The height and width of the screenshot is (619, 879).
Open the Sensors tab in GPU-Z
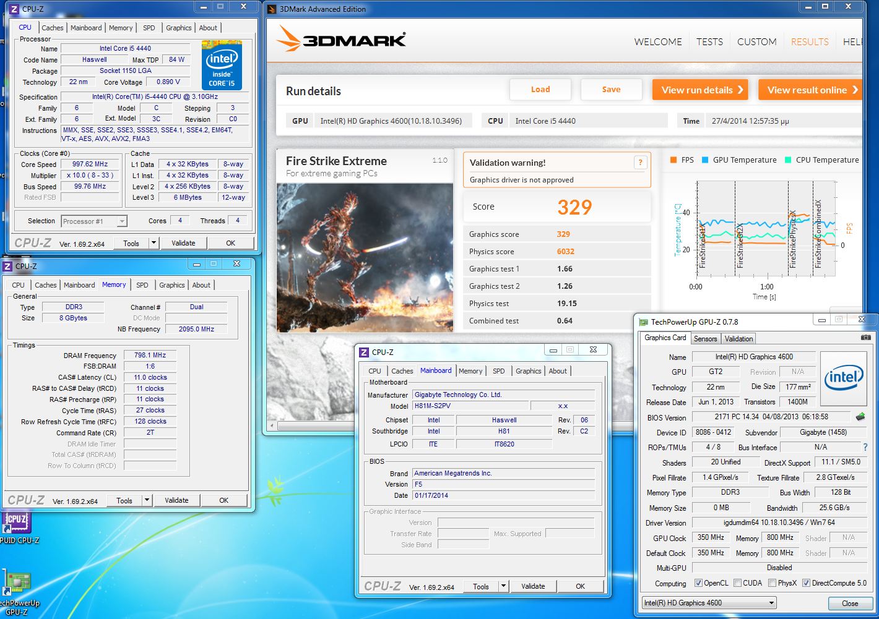705,339
